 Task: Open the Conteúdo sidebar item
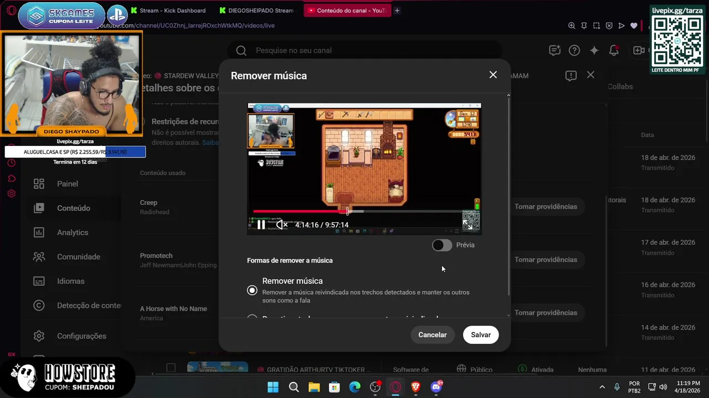[x=74, y=208]
